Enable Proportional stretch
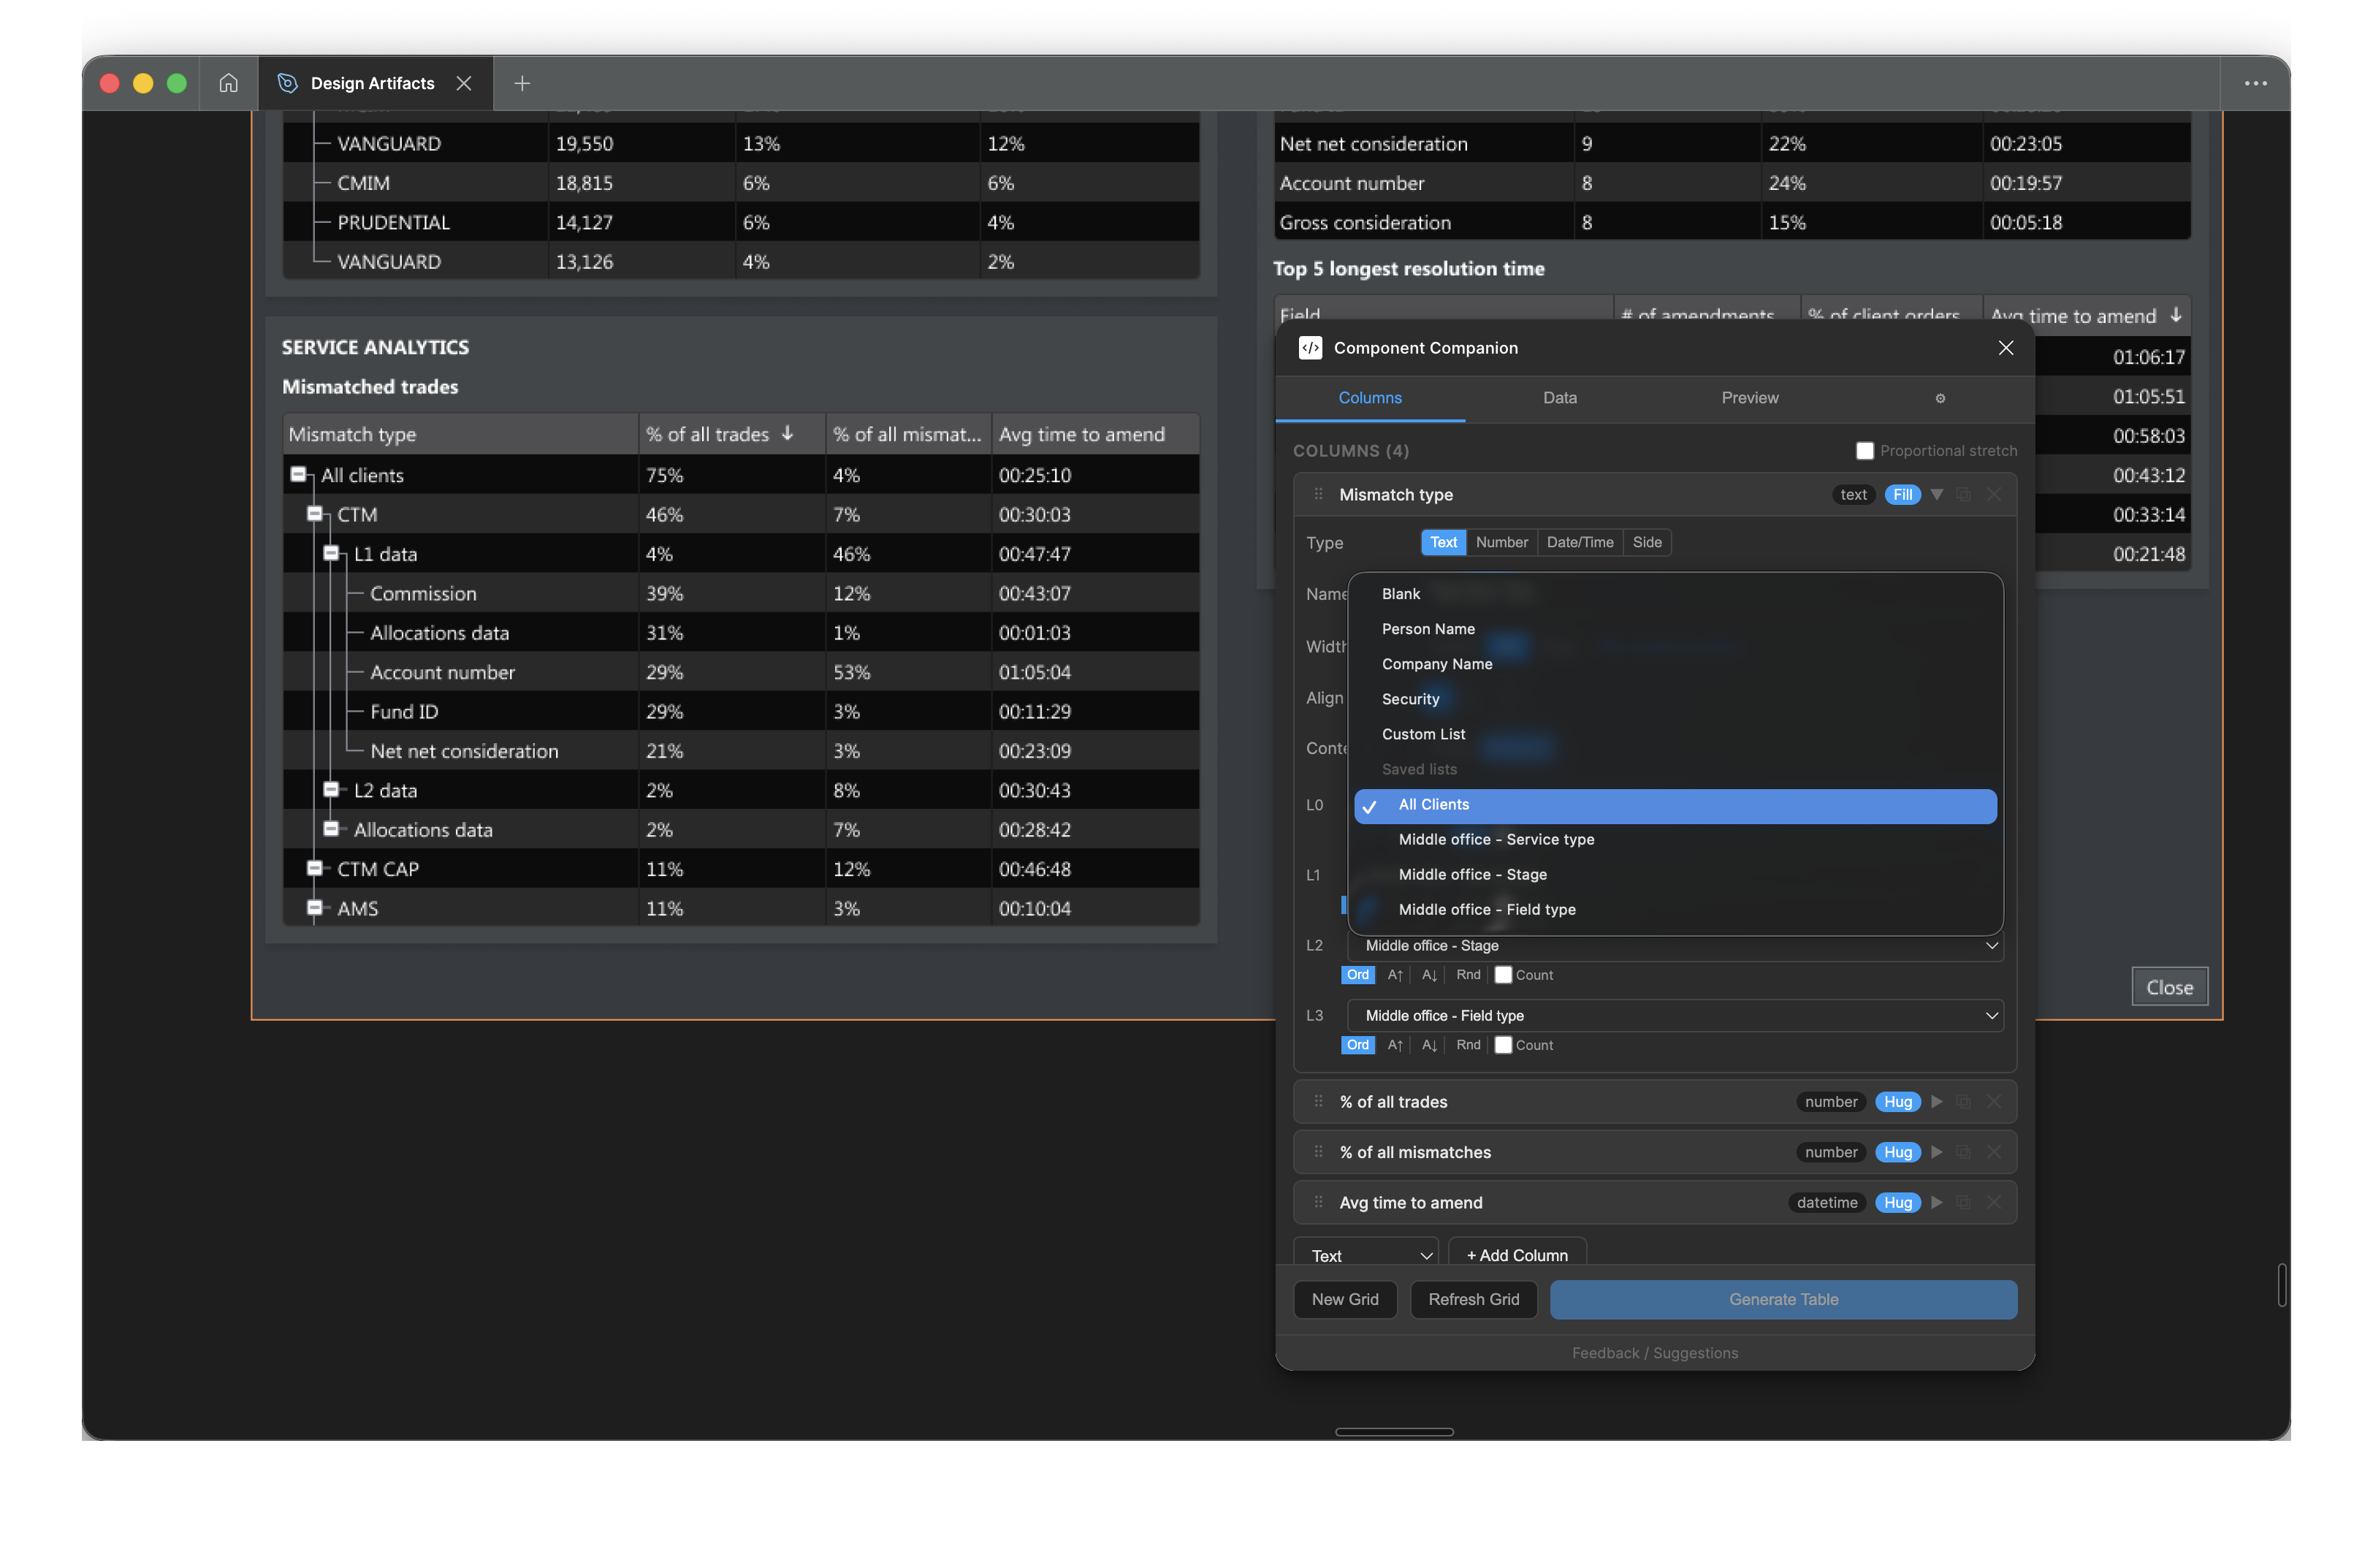This screenshot has width=2373, height=1549. click(1864, 451)
